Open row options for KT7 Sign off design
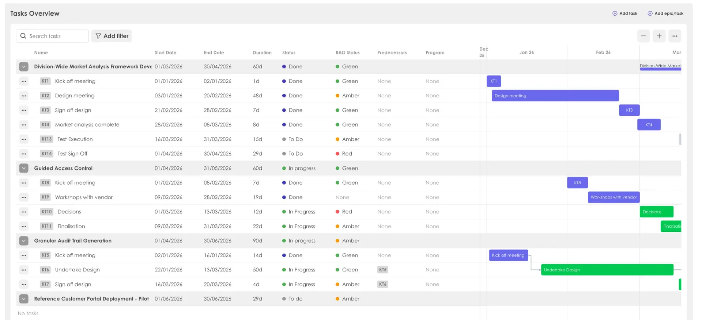 tap(24, 284)
